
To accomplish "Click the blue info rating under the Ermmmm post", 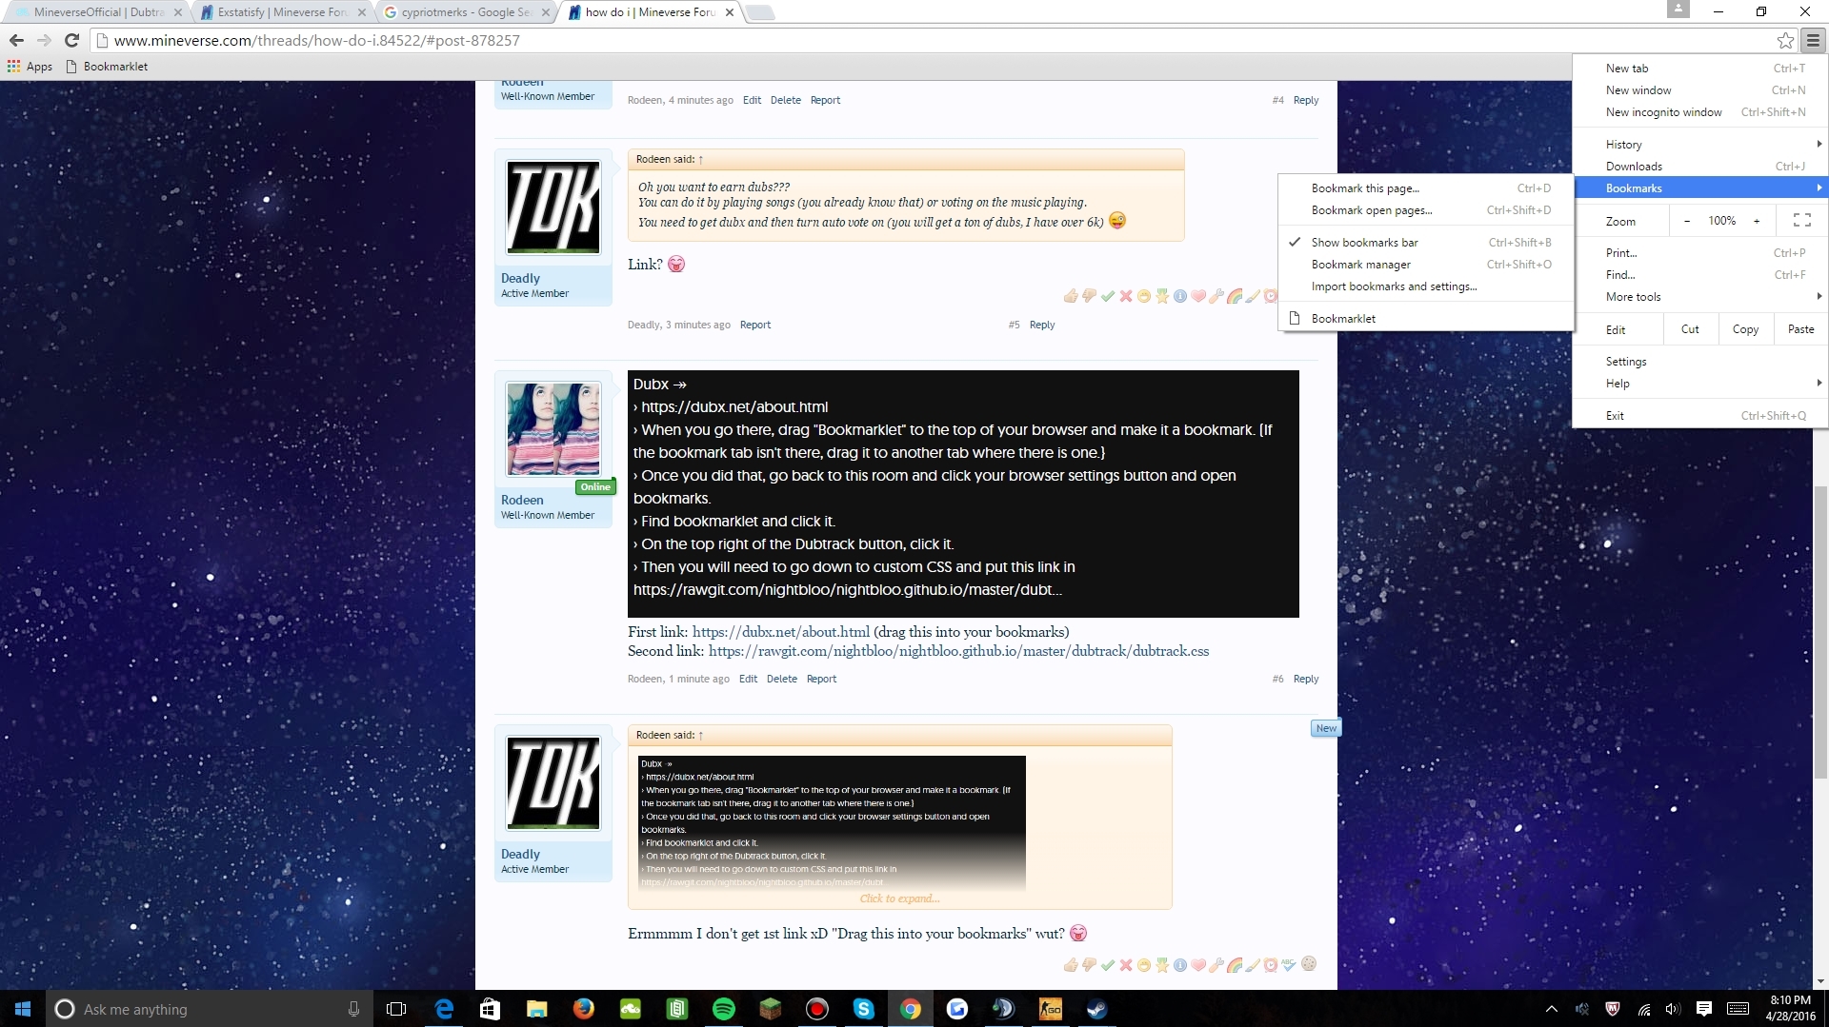I will [x=1180, y=964].
